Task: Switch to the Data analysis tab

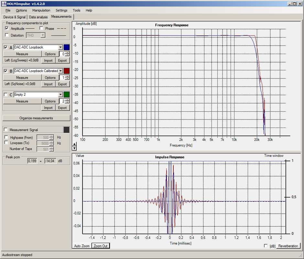Action: coord(38,17)
